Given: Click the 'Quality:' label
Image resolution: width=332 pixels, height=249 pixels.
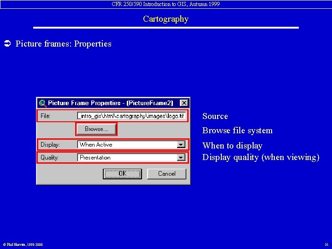Looking at the screenshot, I should tap(49, 158).
